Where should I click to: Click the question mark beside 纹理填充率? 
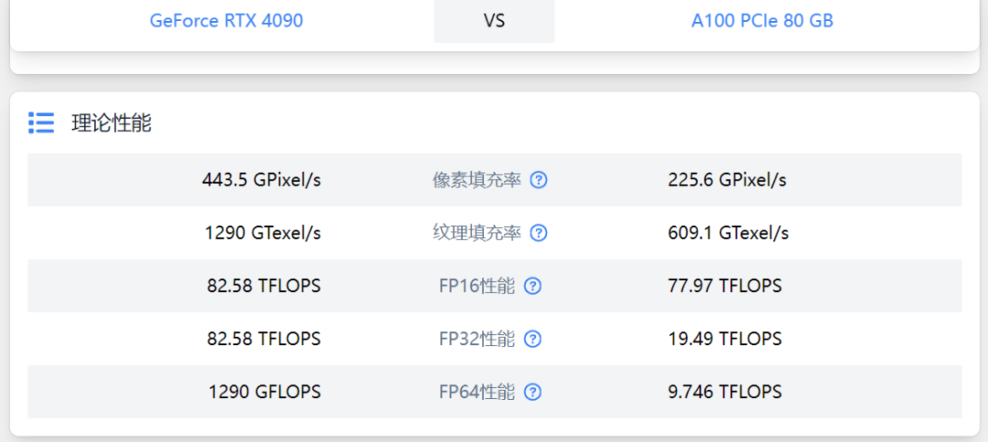(x=539, y=233)
